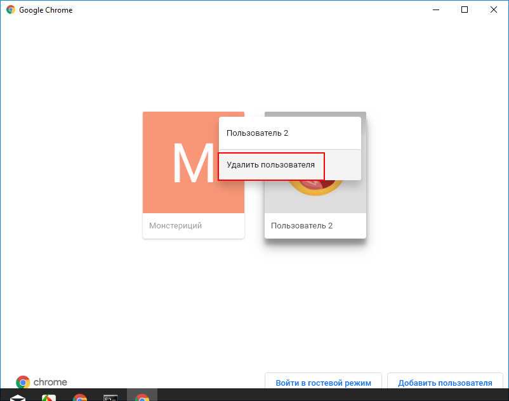Open the colorful second taskbar icon
509x401 pixels.
click(49, 397)
